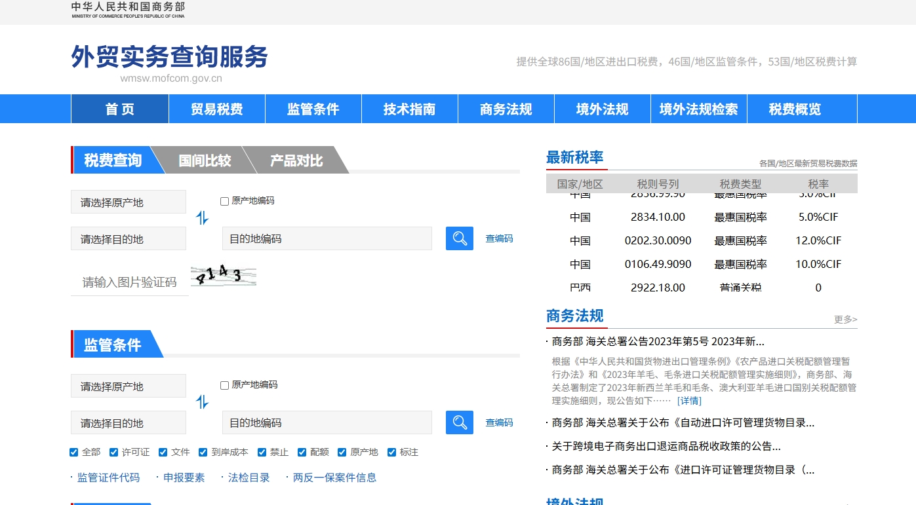Uncheck the 许可证 checkbox
This screenshot has height=505, width=916.
(x=114, y=452)
